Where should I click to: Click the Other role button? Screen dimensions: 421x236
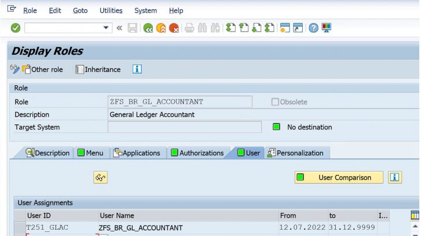click(x=43, y=70)
